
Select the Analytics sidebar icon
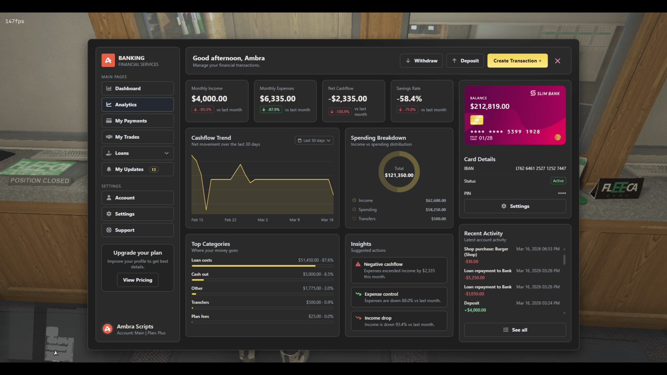(109, 105)
